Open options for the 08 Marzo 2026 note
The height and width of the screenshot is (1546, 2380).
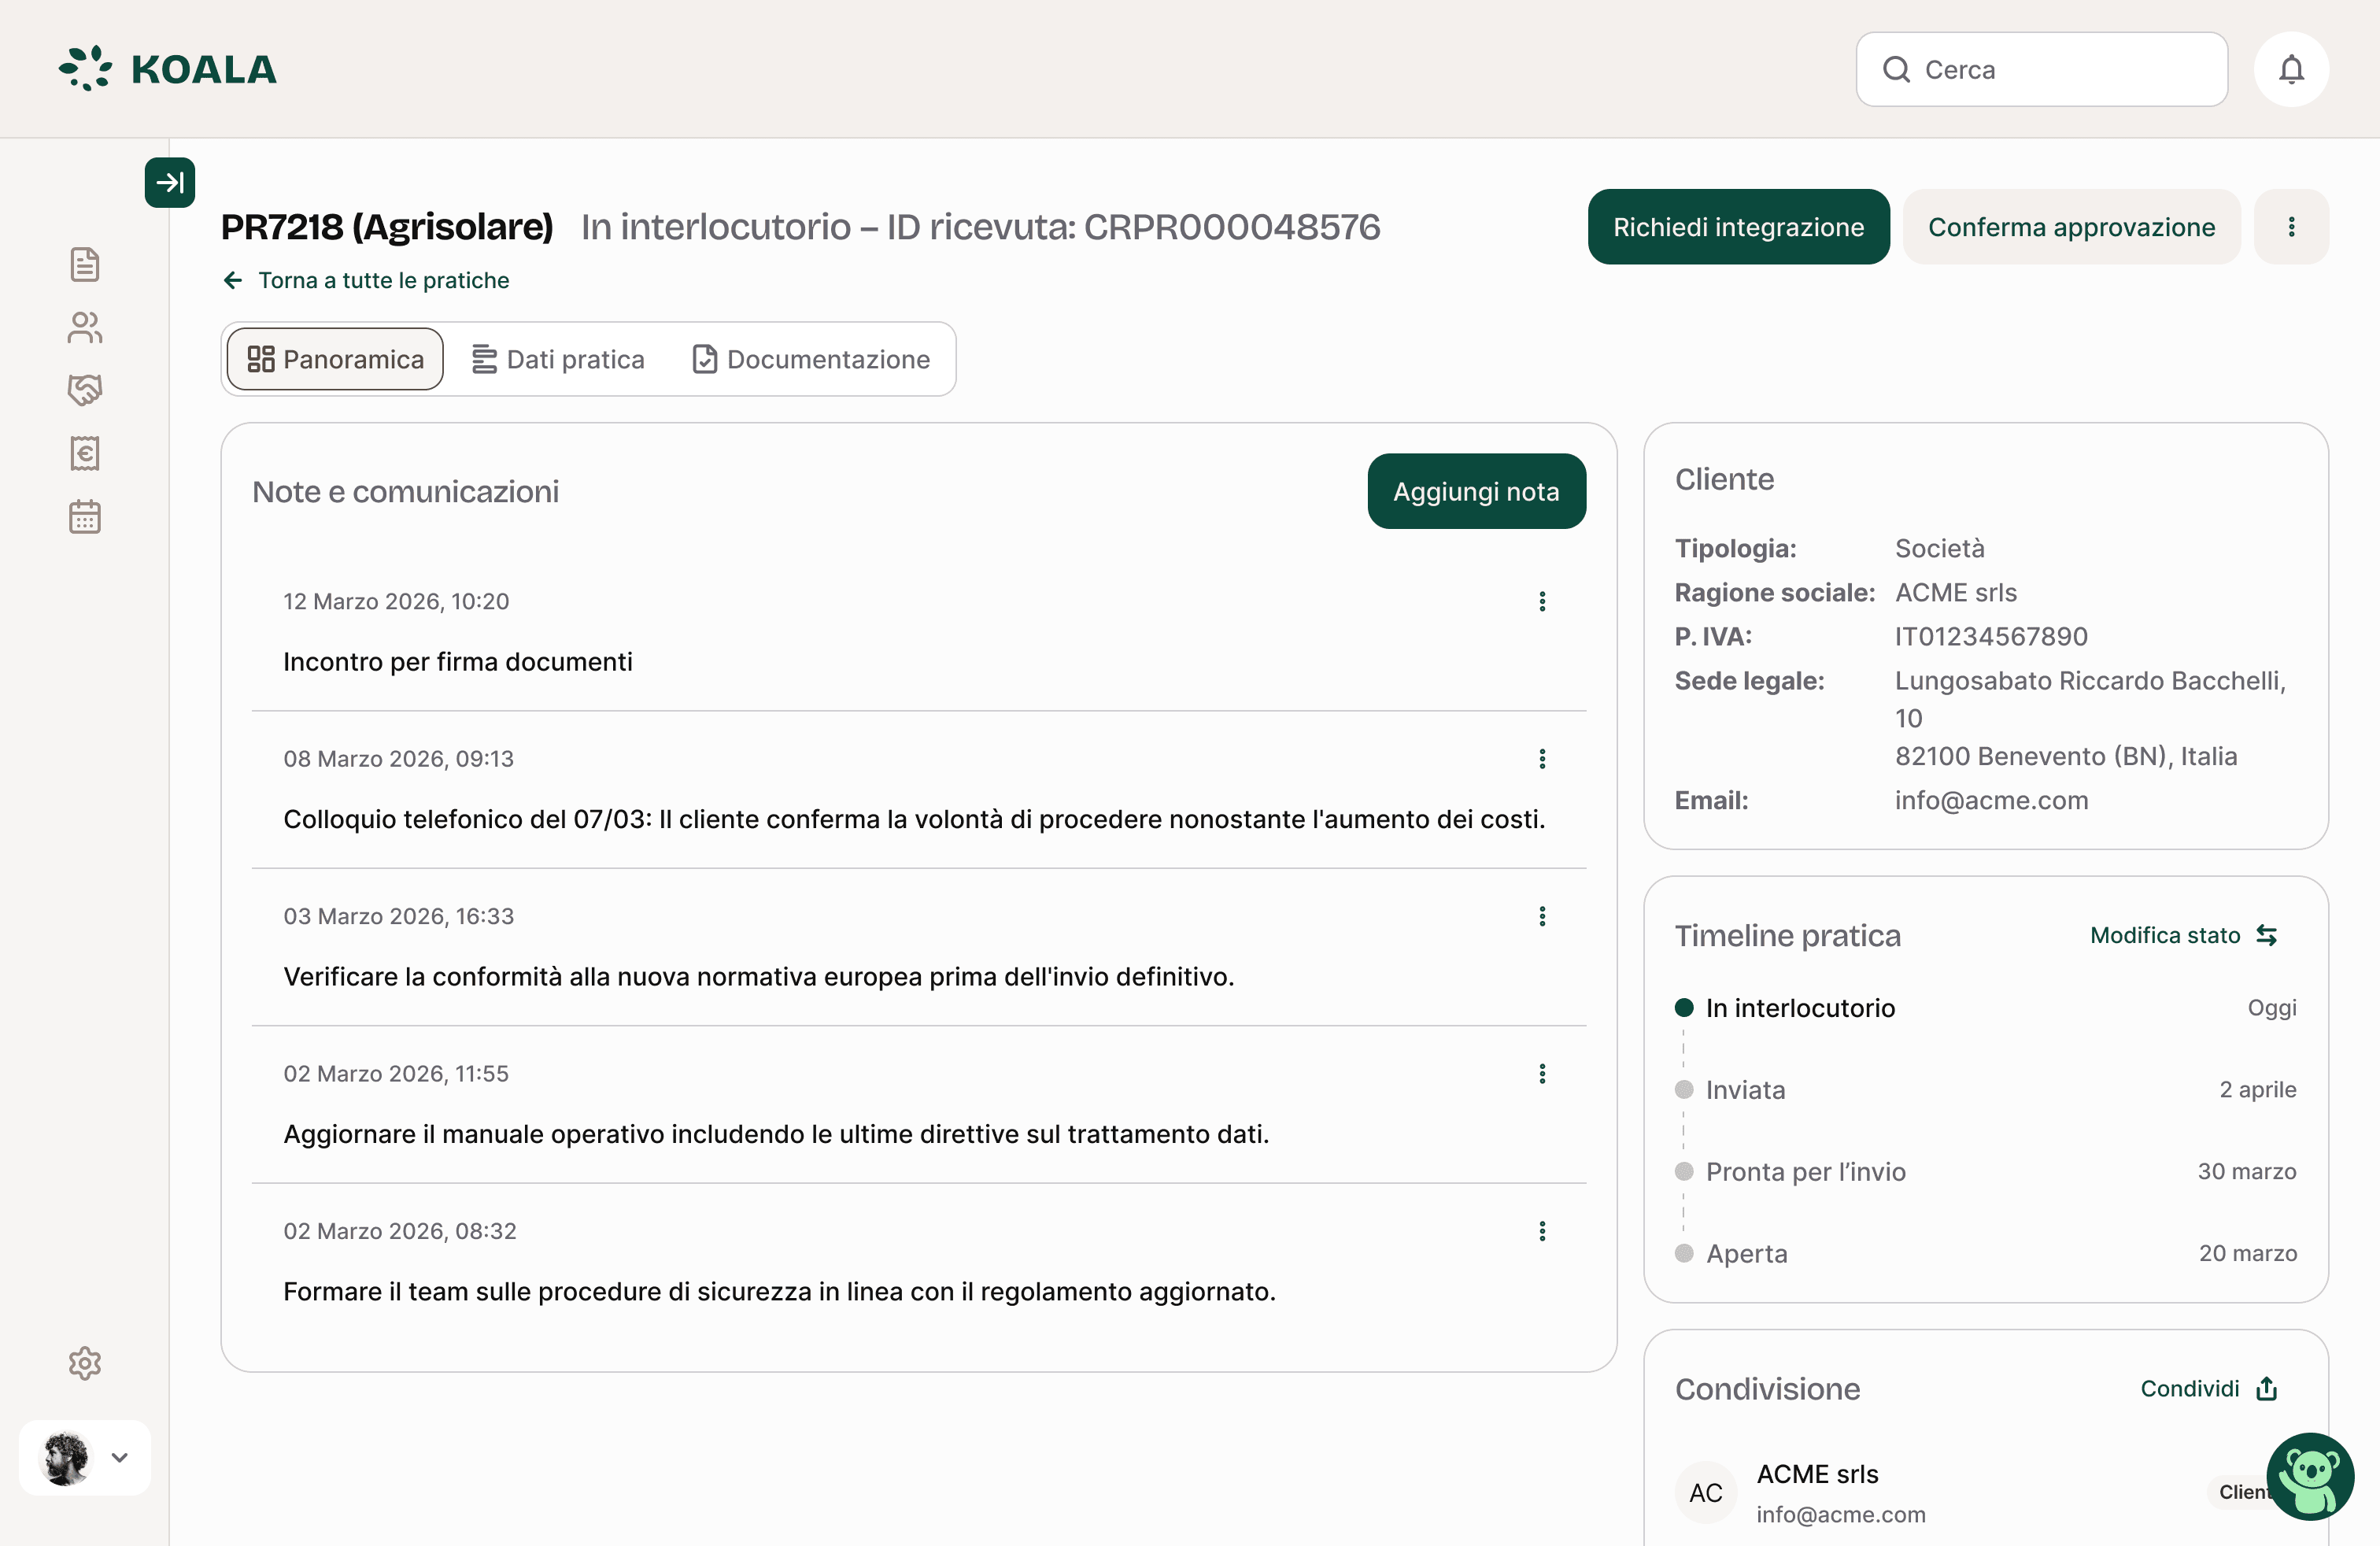click(1542, 758)
